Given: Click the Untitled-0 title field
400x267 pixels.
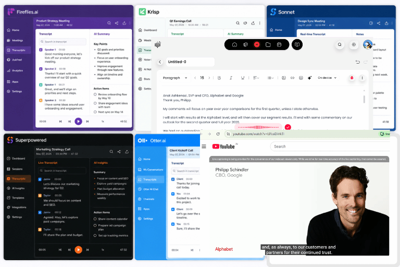Looking at the screenshot, I should click(190, 62).
